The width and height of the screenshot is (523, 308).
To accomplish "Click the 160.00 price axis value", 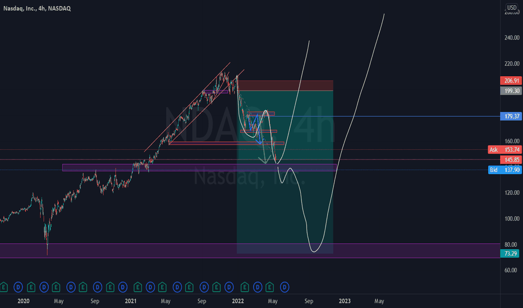I will point(512,141).
